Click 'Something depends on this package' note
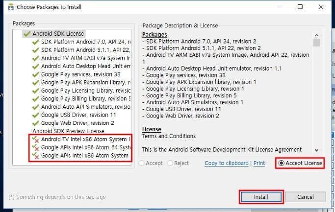Image resolution: width=335 pixels, height=212 pixels. click(x=57, y=197)
